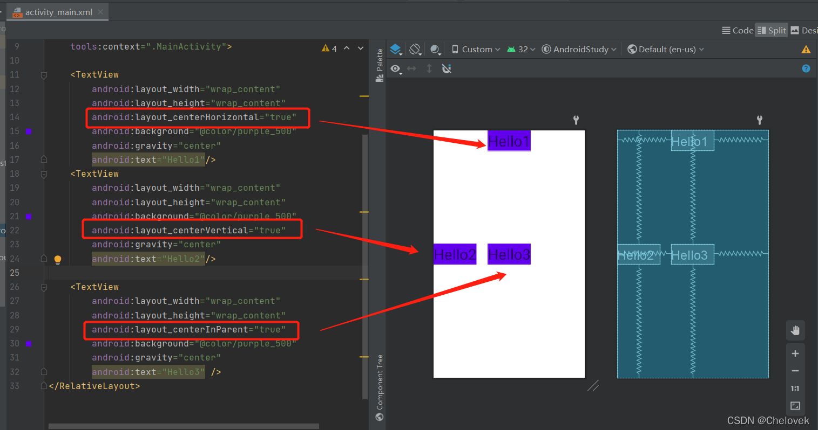Screen dimensions: 818x430
Task: Click the tools:context=".MainActivity" line
Action: [151, 47]
